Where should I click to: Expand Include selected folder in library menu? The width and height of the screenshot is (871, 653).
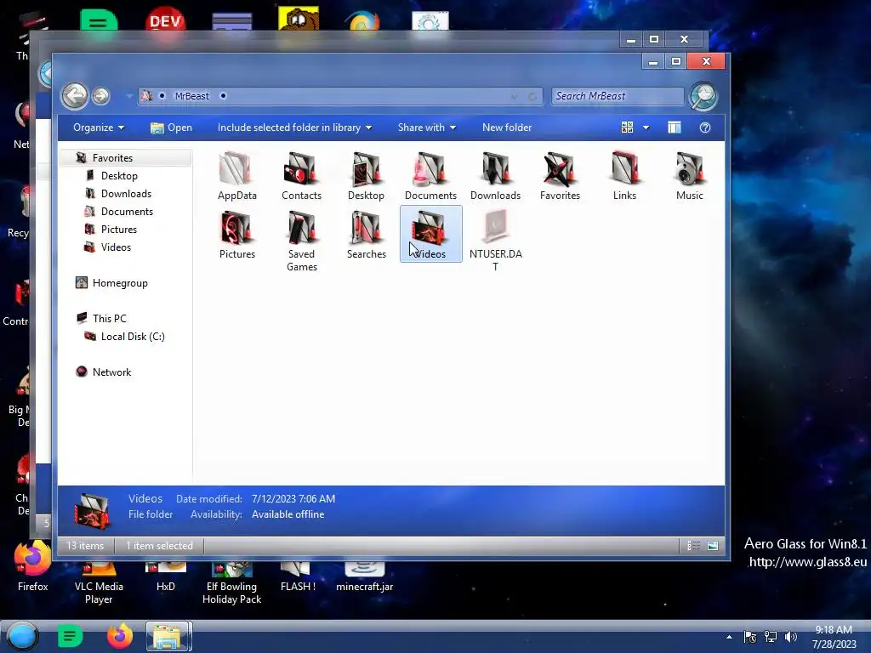[x=294, y=128]
